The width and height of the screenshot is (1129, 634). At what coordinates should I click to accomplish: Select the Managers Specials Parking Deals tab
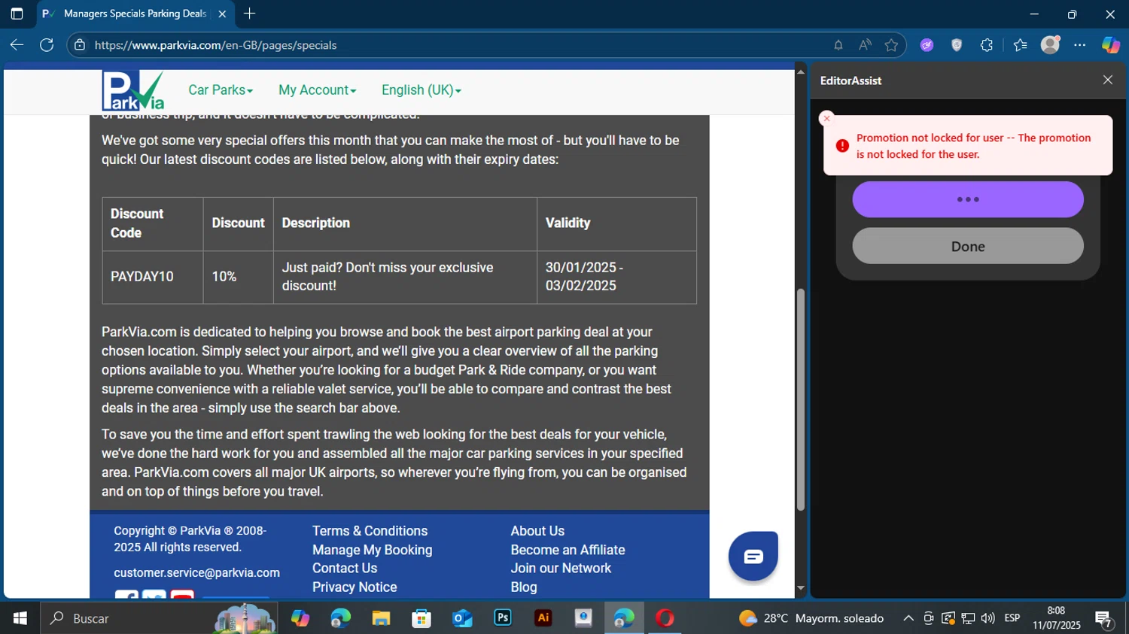(x=134, y=14)
